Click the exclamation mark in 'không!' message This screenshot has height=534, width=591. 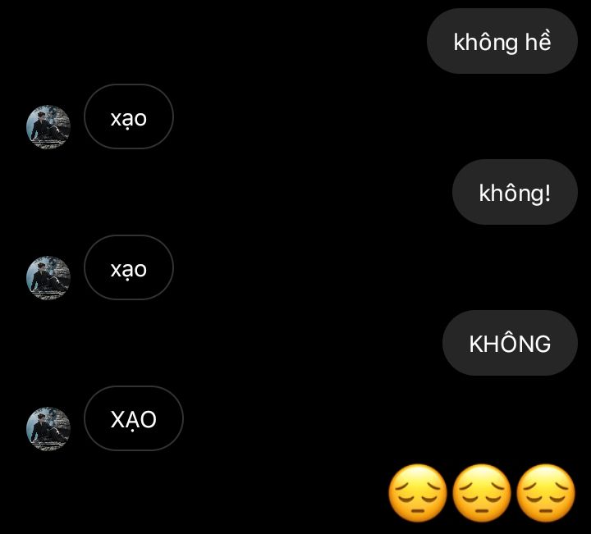[x=547, y=192]
